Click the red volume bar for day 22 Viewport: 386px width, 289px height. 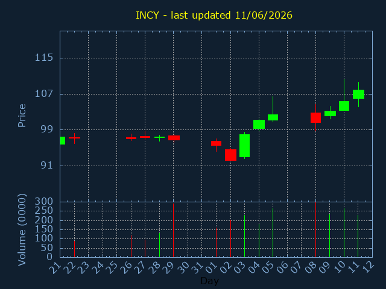(74, 249)
